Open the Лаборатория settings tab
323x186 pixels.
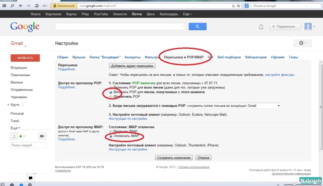tap(256, 57)
